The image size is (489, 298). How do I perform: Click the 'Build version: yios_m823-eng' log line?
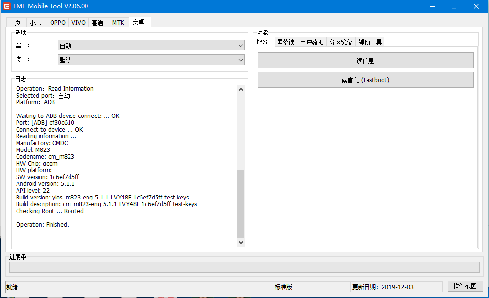click(102, 198)
